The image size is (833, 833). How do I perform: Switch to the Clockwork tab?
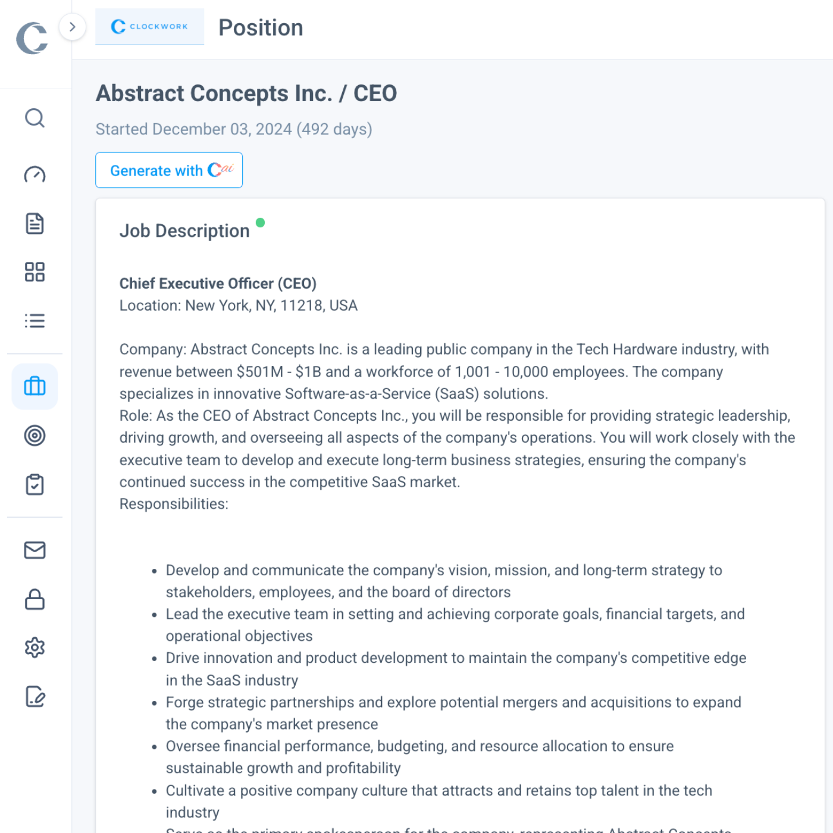click(149, 27)
